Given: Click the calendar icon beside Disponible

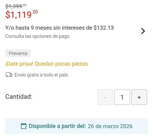Looking at the screenshot, I should pyautogui.click(x=23, y=126).
